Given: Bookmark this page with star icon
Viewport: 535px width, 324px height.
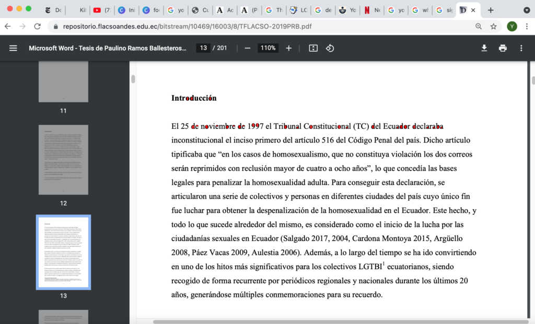Looking at the screenshot, I should (x=493, y=26).
